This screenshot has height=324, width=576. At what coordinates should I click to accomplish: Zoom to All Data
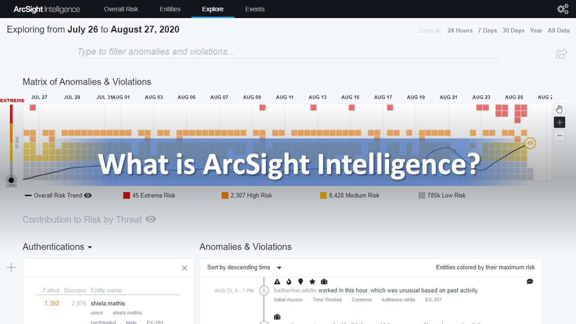pos(558,31)
